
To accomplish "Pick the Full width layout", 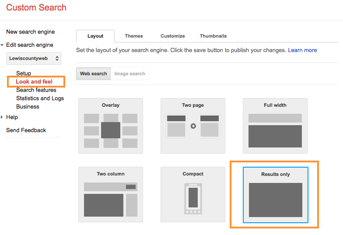I will (x=275, y=126).
